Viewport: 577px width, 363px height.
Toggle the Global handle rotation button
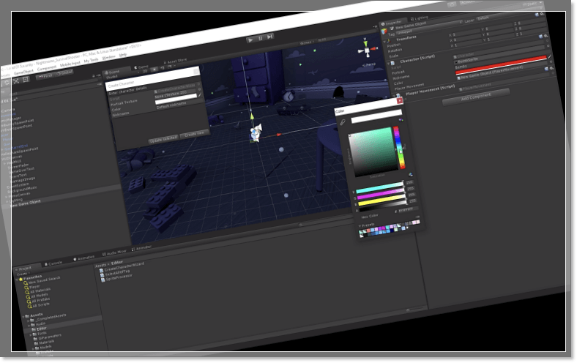click(x=64, y=73)
